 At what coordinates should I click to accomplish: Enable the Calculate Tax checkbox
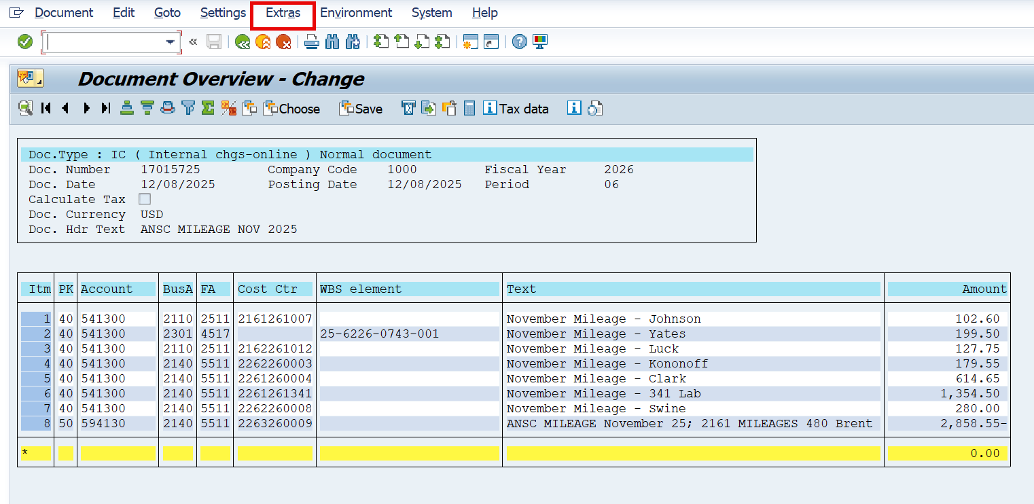[145, 199]
